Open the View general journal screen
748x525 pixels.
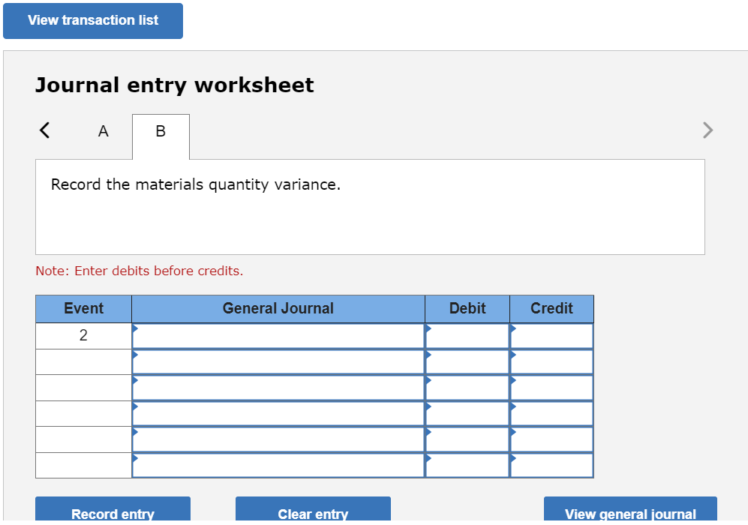(x=630, y=514)
